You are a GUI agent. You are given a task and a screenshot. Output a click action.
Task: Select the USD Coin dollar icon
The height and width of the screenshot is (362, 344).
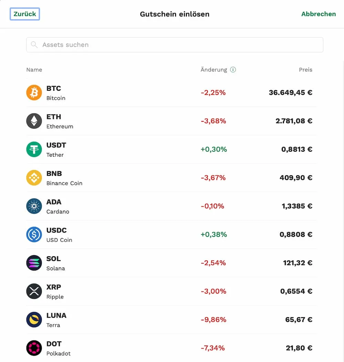(34, 234)
